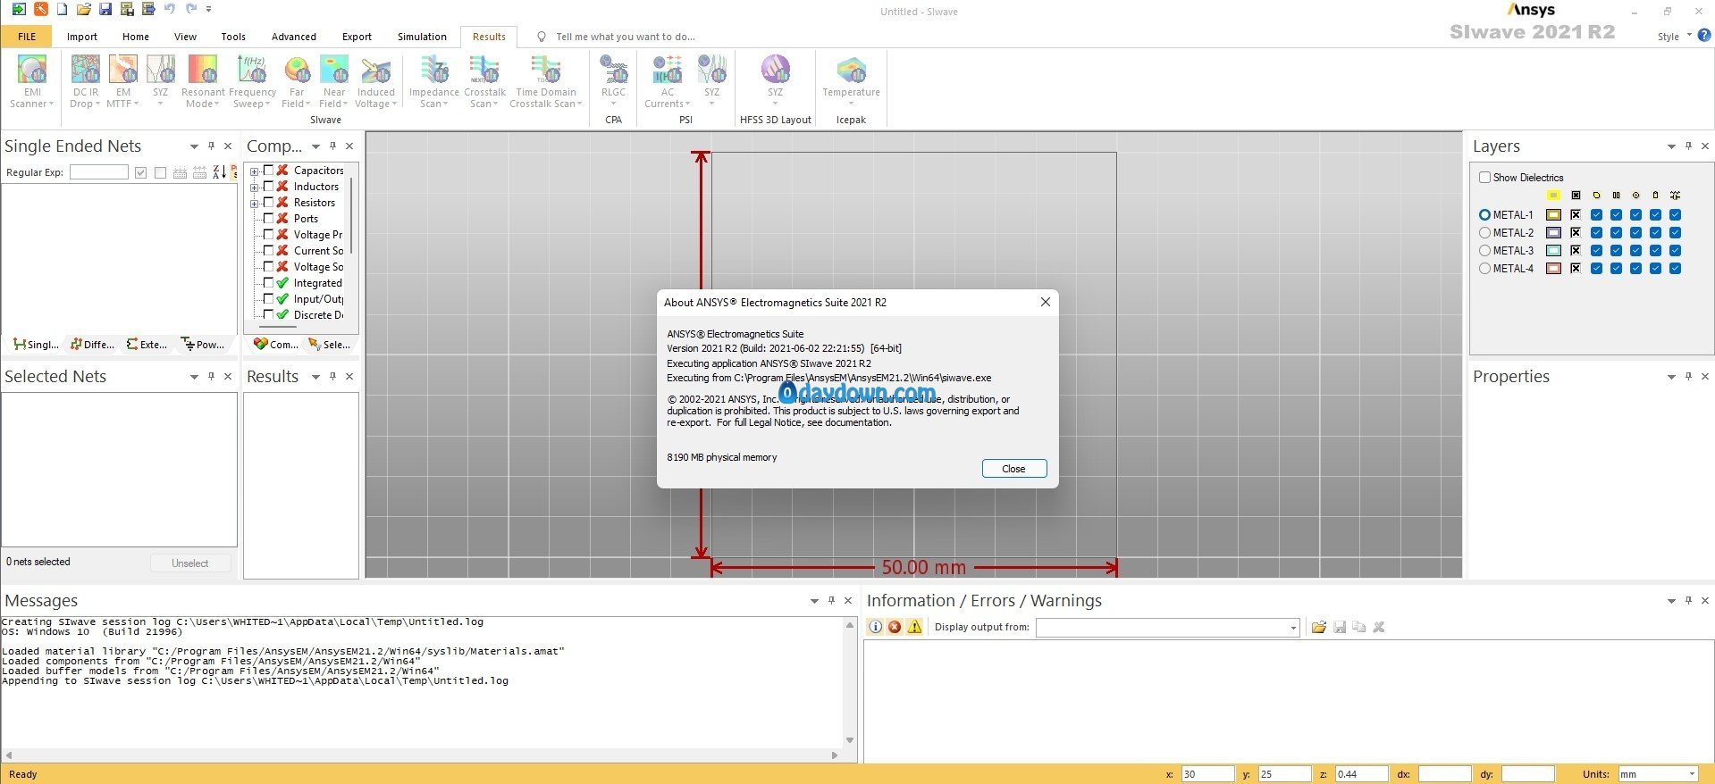Screen dimensions: 1715x784
Task: Close the About dialog with Close button
Action: [1013, 469]
